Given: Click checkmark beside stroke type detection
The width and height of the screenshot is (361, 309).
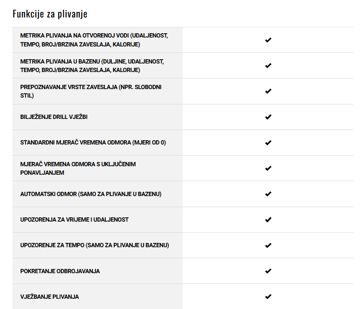Looking at the screenshot, I should tap(268, 91).
